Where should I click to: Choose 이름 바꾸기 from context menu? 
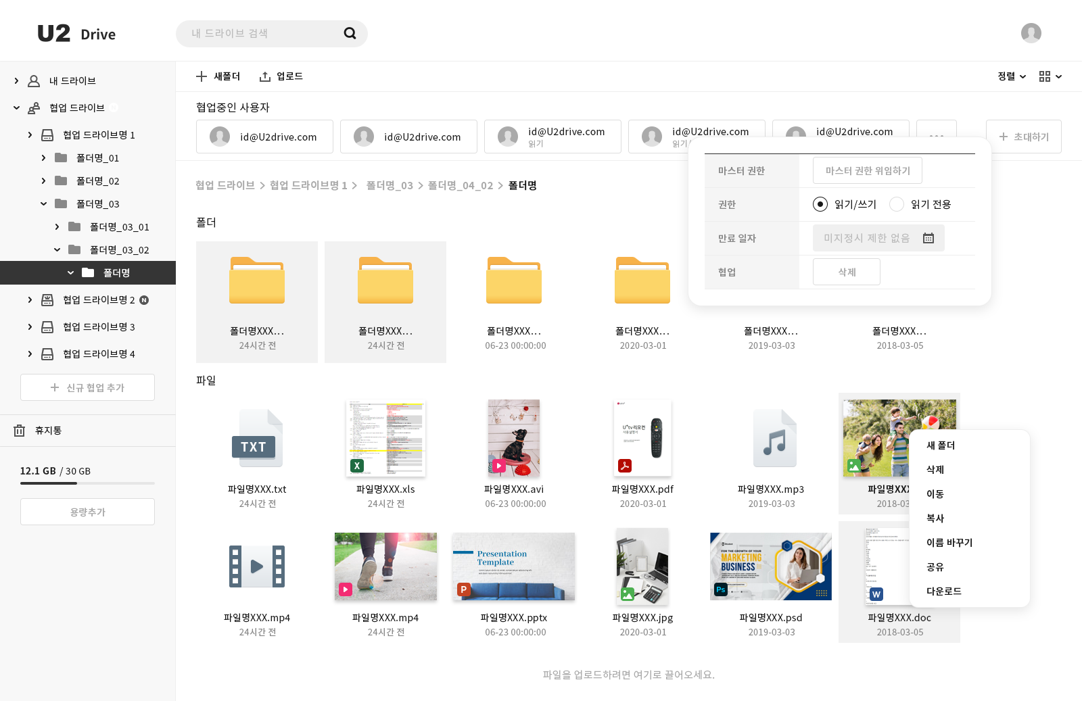tap(949, 542)
